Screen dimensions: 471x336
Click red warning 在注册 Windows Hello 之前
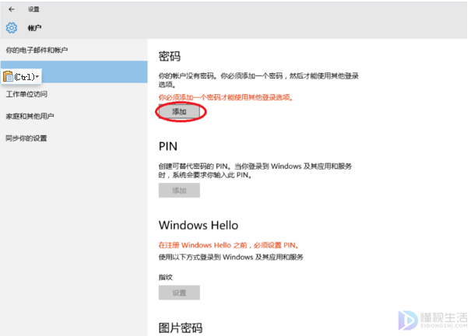229,246
